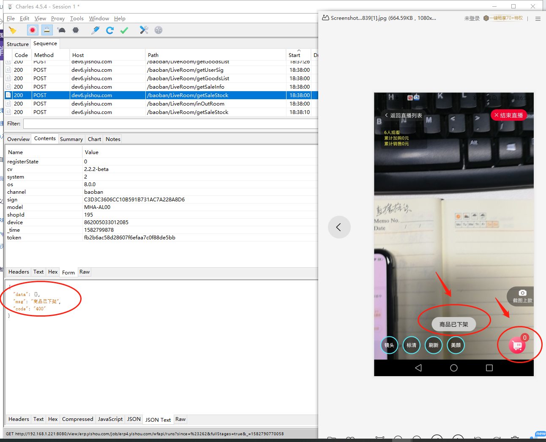Toggle breakpoints with the hexagon icon
The height and width of the screenshot is (442, 546).
[x=76, y=30]
